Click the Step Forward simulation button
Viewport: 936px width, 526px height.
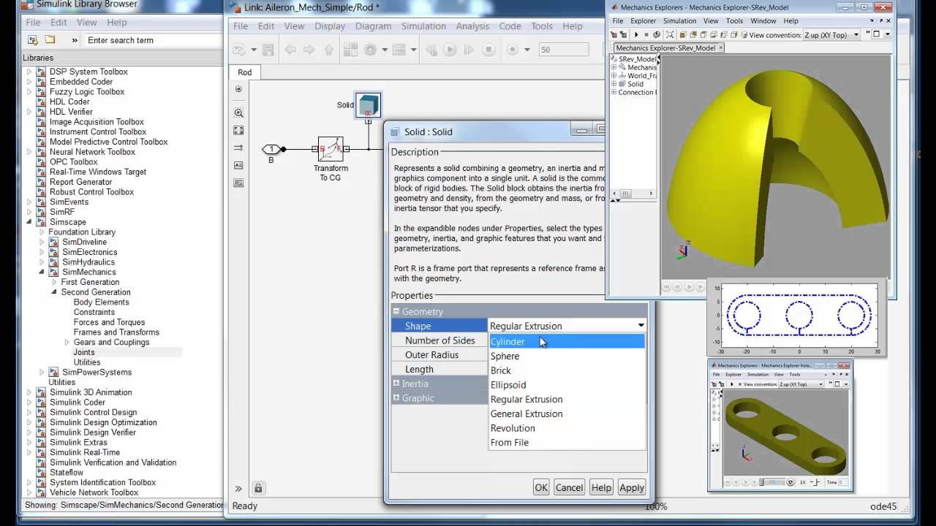click(x=469, y=50)
